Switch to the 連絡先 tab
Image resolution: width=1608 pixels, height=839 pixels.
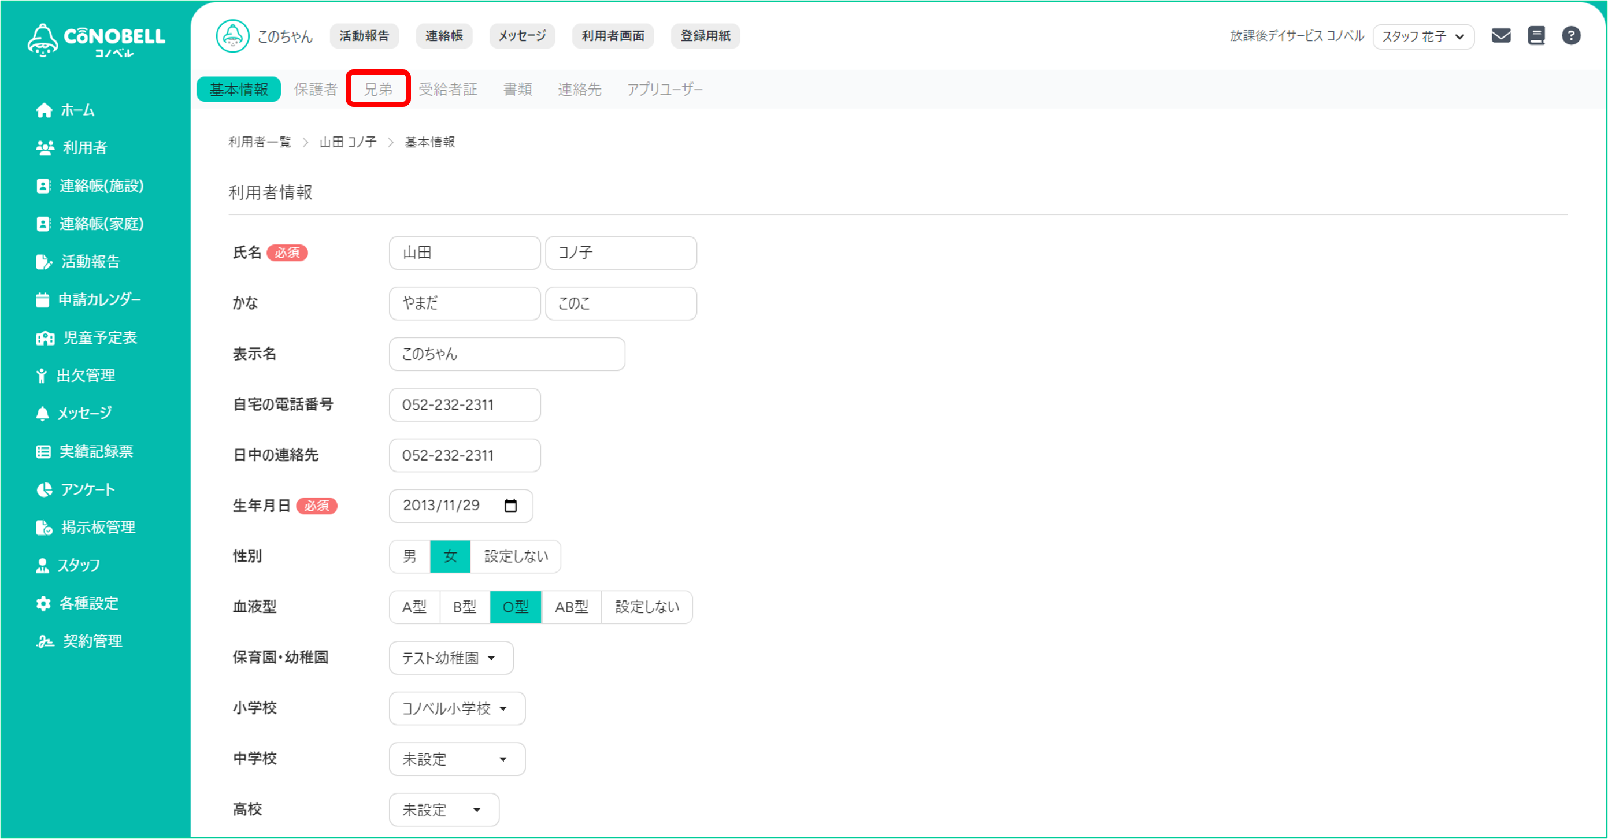click(x=580, y=89)
